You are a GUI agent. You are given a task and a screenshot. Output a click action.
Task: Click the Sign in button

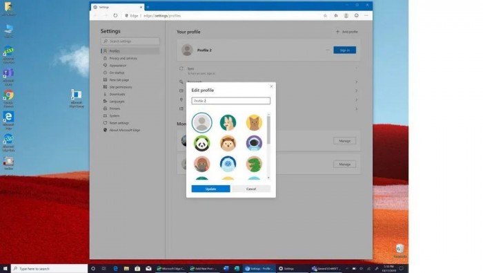point(345,50)
